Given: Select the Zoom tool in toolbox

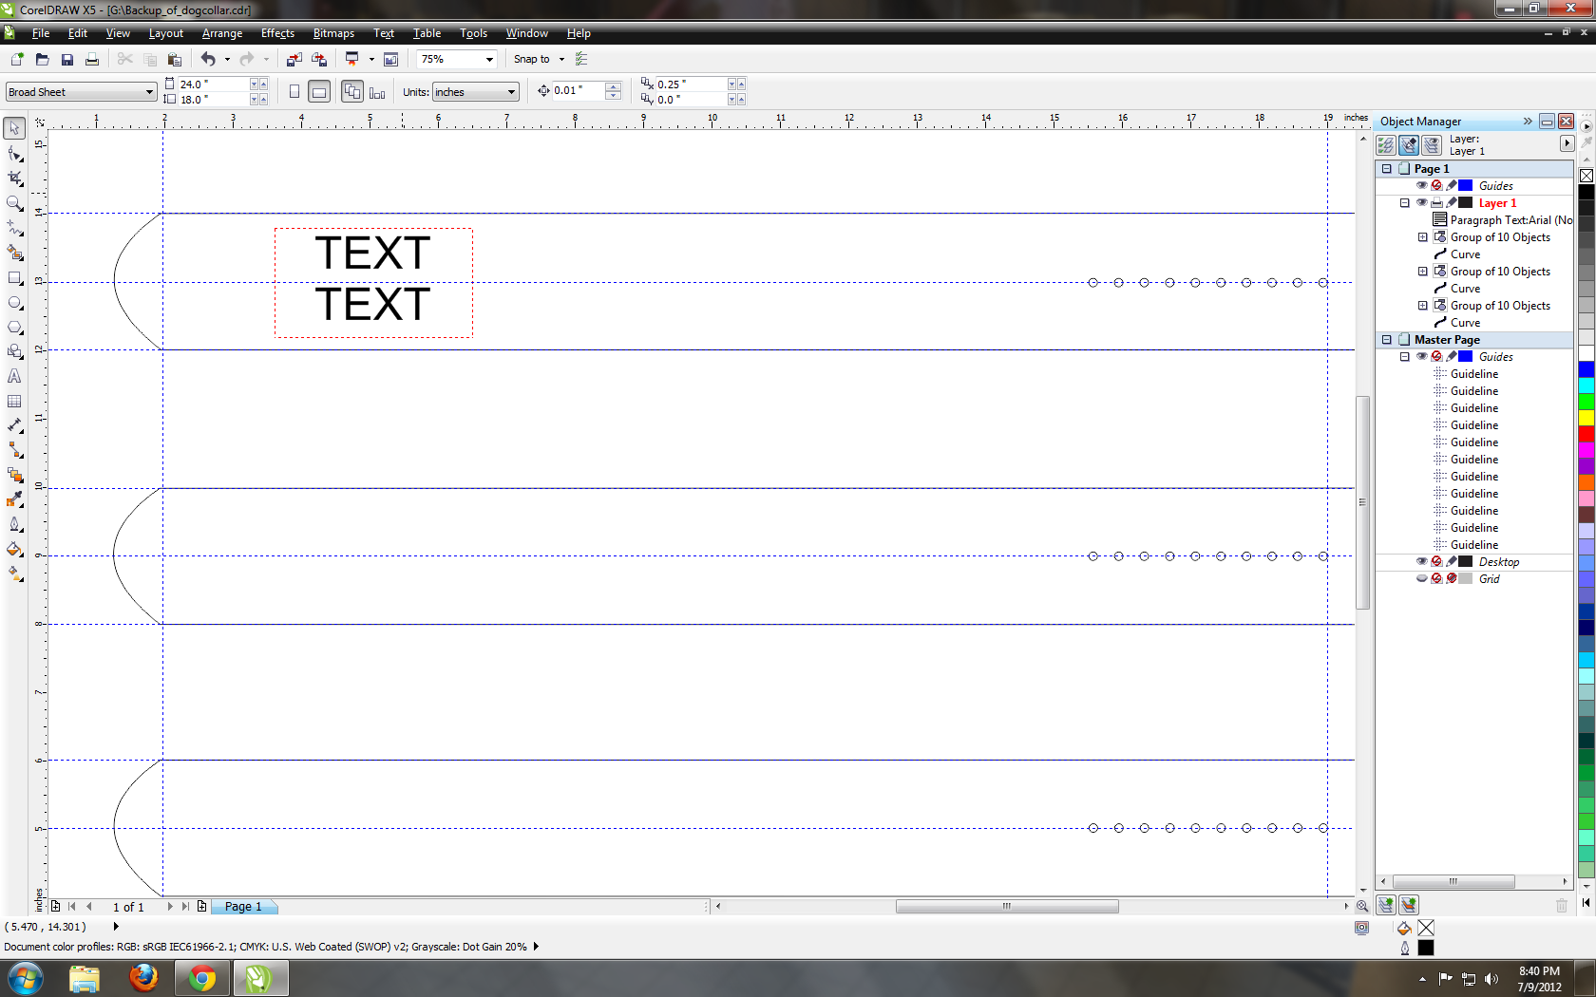Looking at the screenshot, I should click(14, 203).
